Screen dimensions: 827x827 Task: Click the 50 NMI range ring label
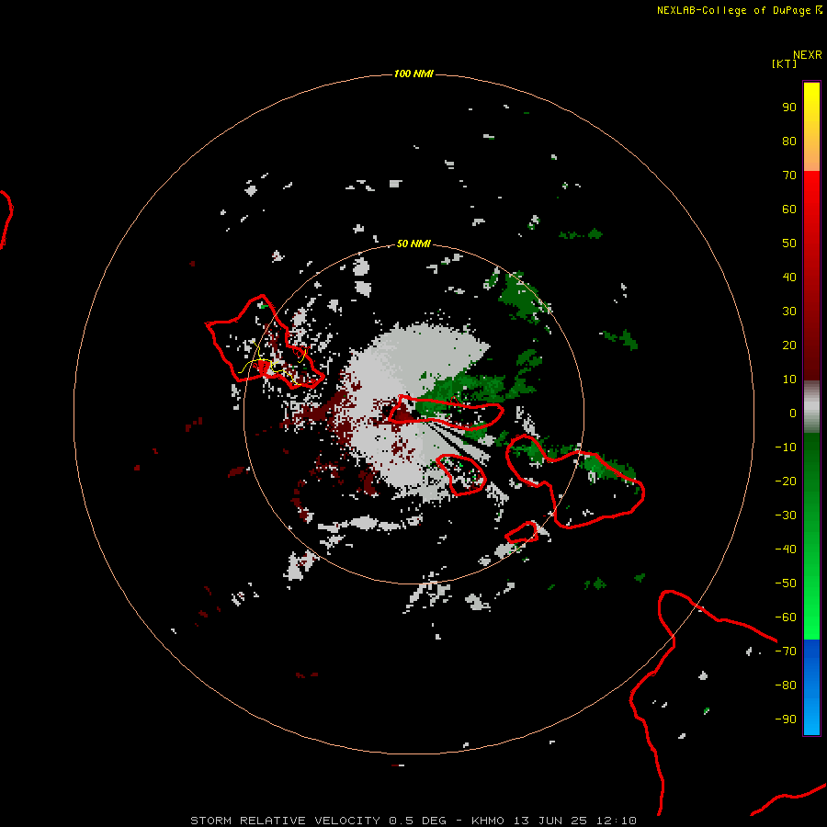click(413, 244)
